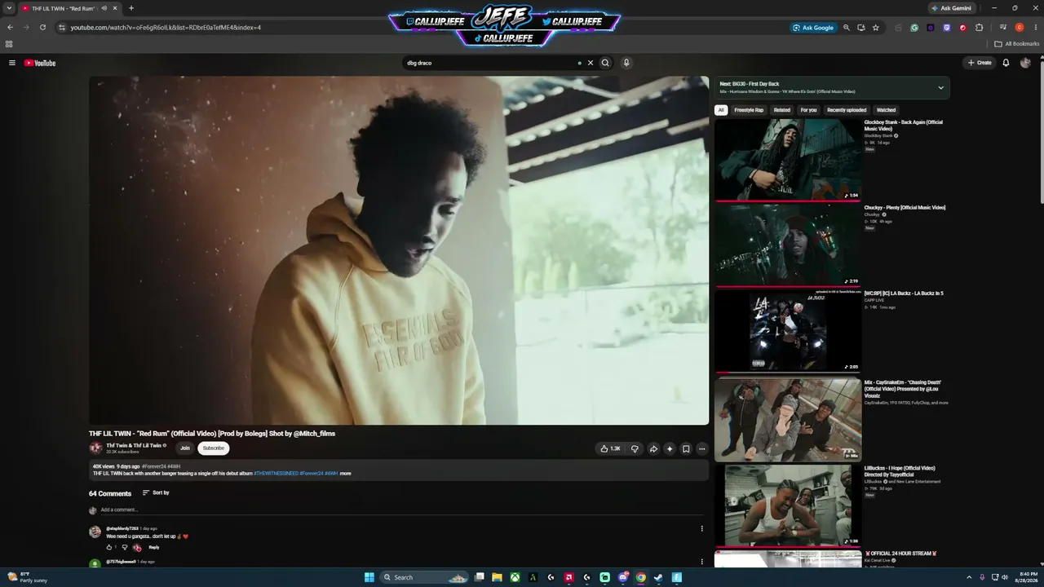
Task: Click the browser address bar URL
Action: coord(166,27)
